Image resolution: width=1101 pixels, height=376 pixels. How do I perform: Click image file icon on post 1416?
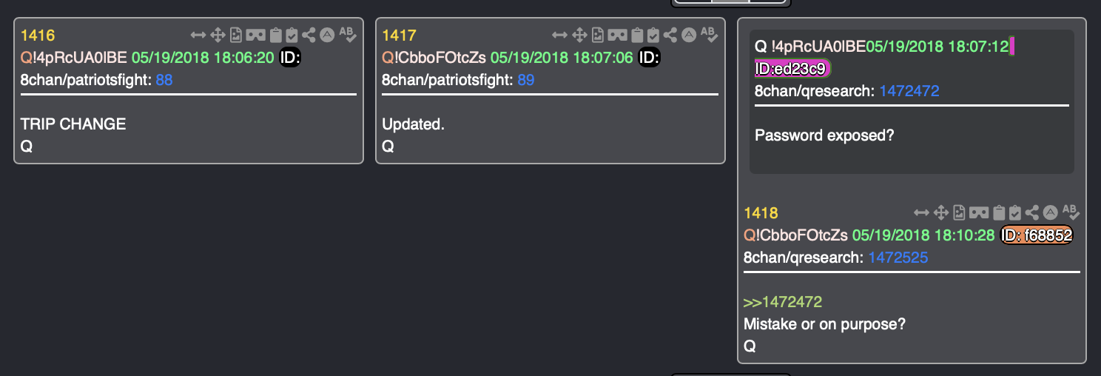pyautogui.click(x=236, y=35)
